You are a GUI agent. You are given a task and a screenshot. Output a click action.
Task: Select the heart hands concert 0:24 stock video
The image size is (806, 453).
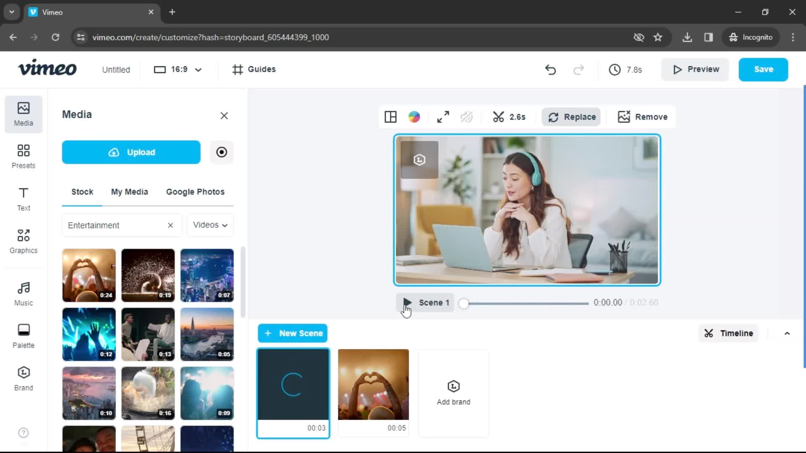[89, 276]
